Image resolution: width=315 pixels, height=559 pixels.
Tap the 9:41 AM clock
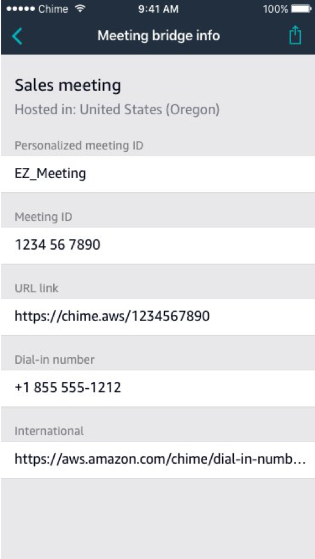[158, 9]
